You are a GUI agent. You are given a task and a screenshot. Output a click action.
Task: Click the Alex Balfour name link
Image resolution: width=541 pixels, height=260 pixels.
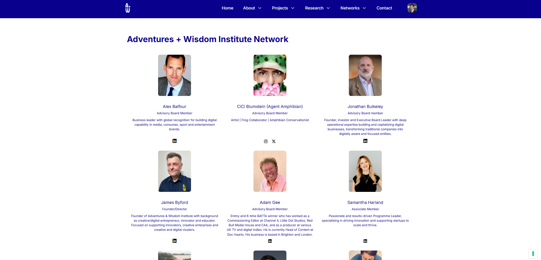pyautogui.click(x=174, y=107)
